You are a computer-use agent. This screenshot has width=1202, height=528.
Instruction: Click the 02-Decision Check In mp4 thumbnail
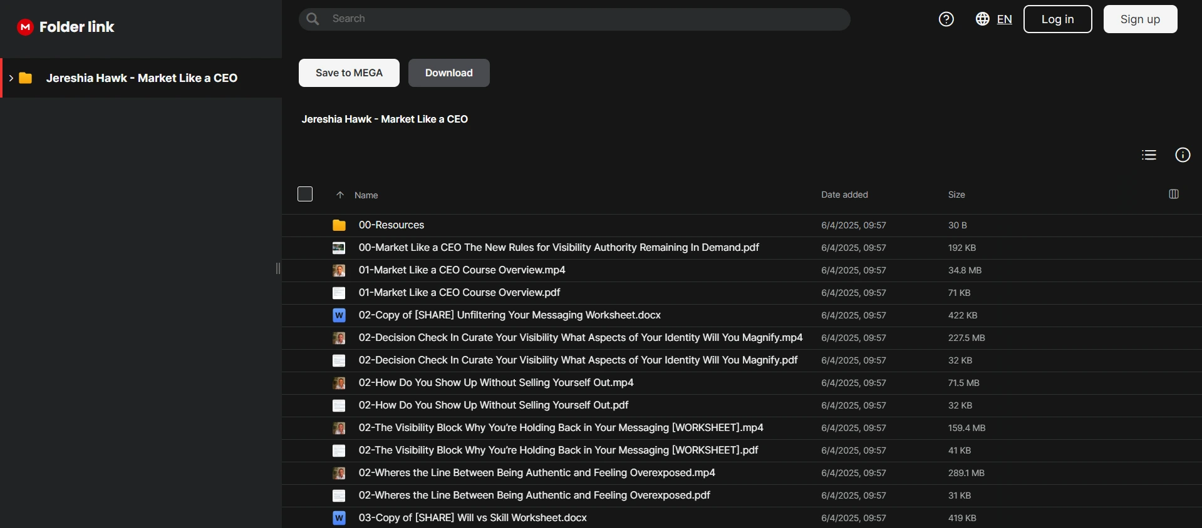(339, 338)
